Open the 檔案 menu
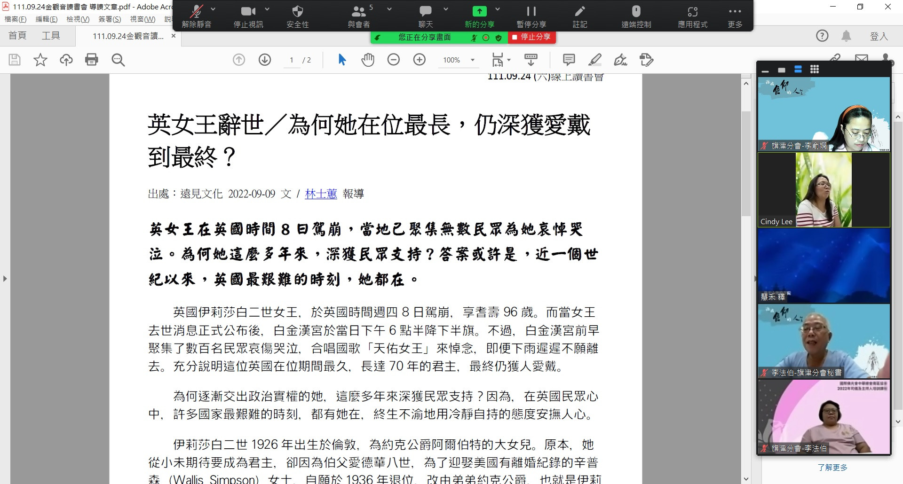The image size is (903, 484). pyautogui.click(x=16, y=19)
